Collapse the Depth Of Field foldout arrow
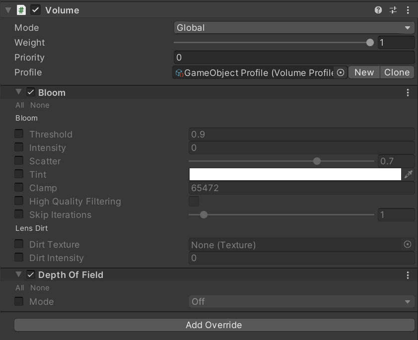Image resolution: width=418 pixels, height=340 pixels. coord(19,274)
